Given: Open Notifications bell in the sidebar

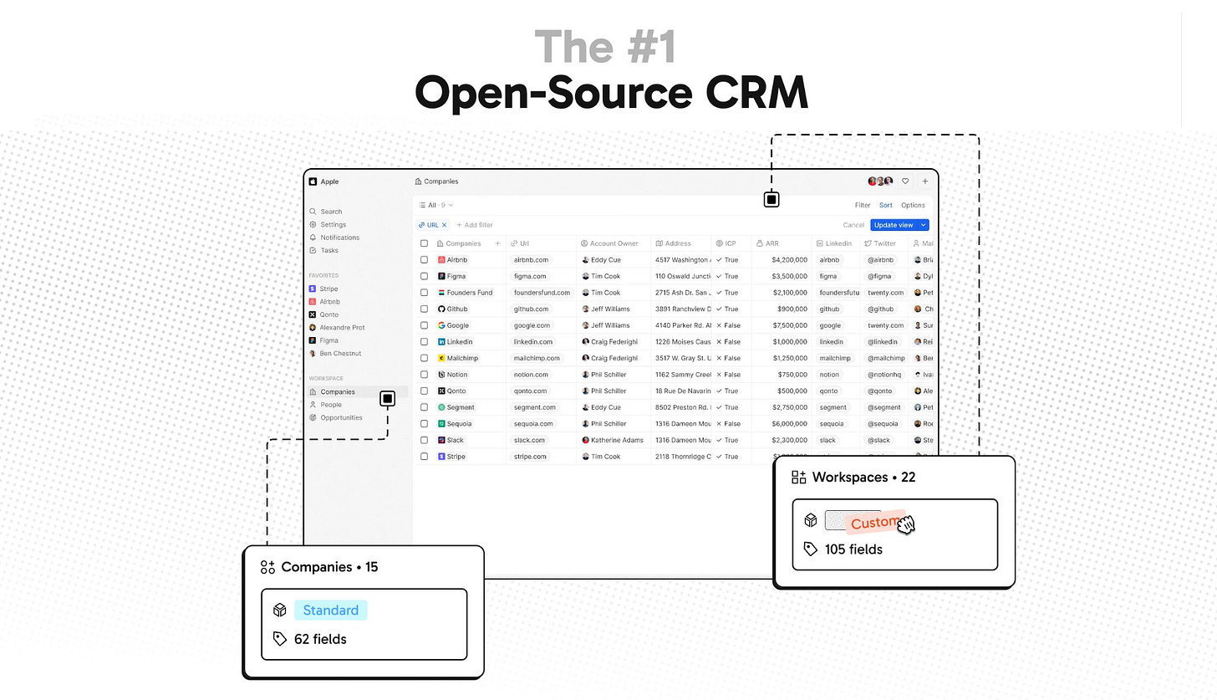Looking at the screenshot, I should [x=334, y=238].
